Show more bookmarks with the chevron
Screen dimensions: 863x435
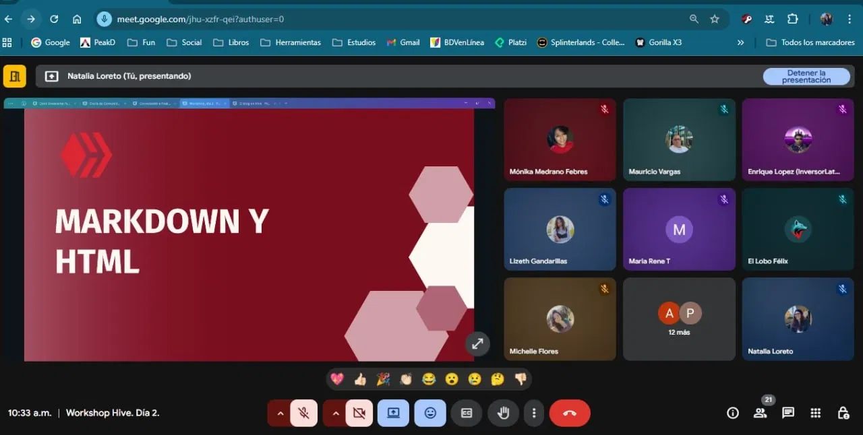point(740,42)
